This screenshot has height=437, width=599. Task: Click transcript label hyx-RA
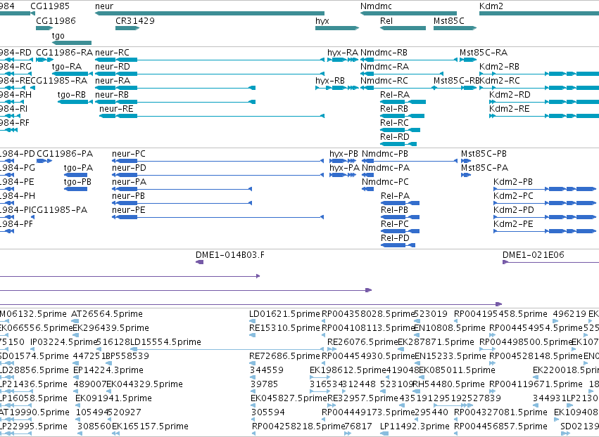[x=343, y=53]
